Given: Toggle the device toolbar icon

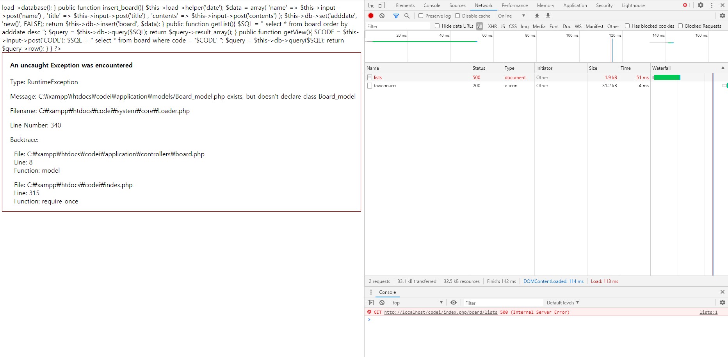Looking at the screenshot, I should 381,5.
